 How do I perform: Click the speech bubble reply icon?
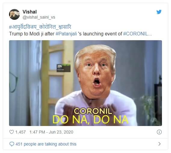(12, 144)
